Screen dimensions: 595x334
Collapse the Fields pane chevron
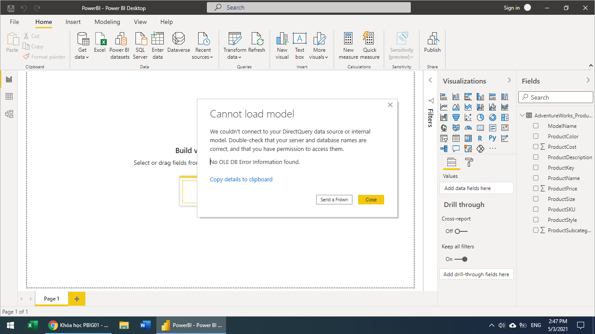click(588, 80)
